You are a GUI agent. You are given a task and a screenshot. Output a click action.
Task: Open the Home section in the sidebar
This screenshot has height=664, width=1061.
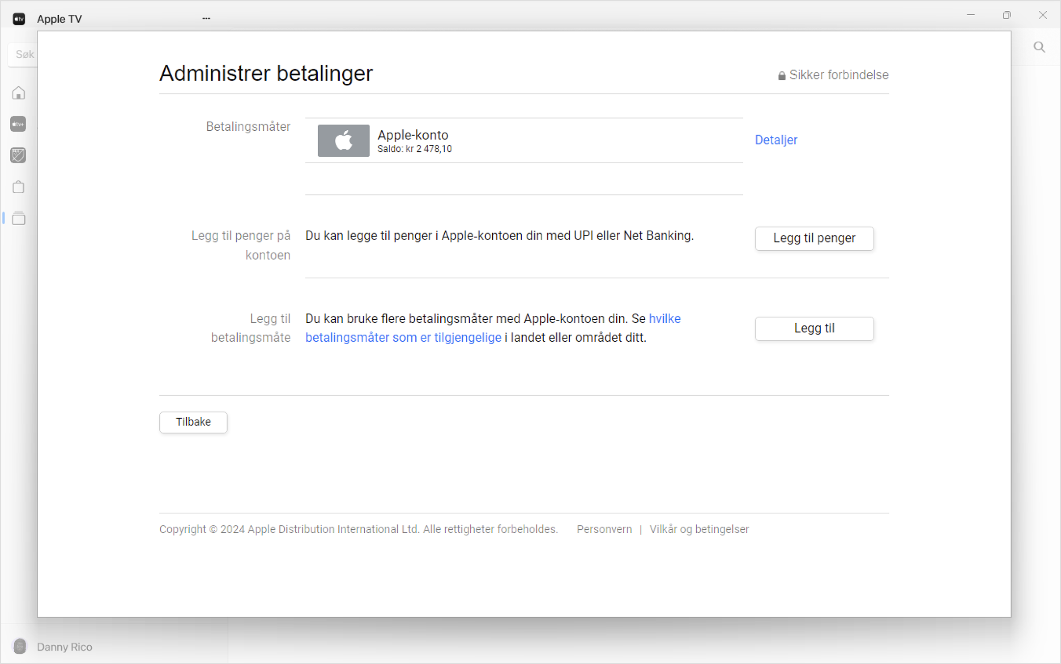(18, 93)
